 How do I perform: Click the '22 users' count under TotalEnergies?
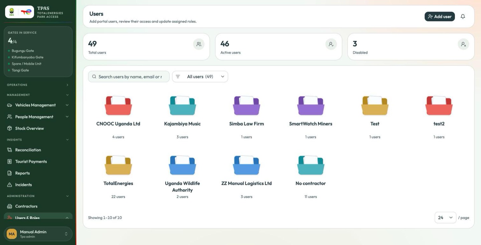point(118,197)
